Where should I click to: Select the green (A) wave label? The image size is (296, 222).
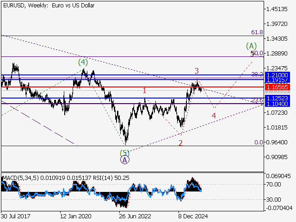click(251, 46)
